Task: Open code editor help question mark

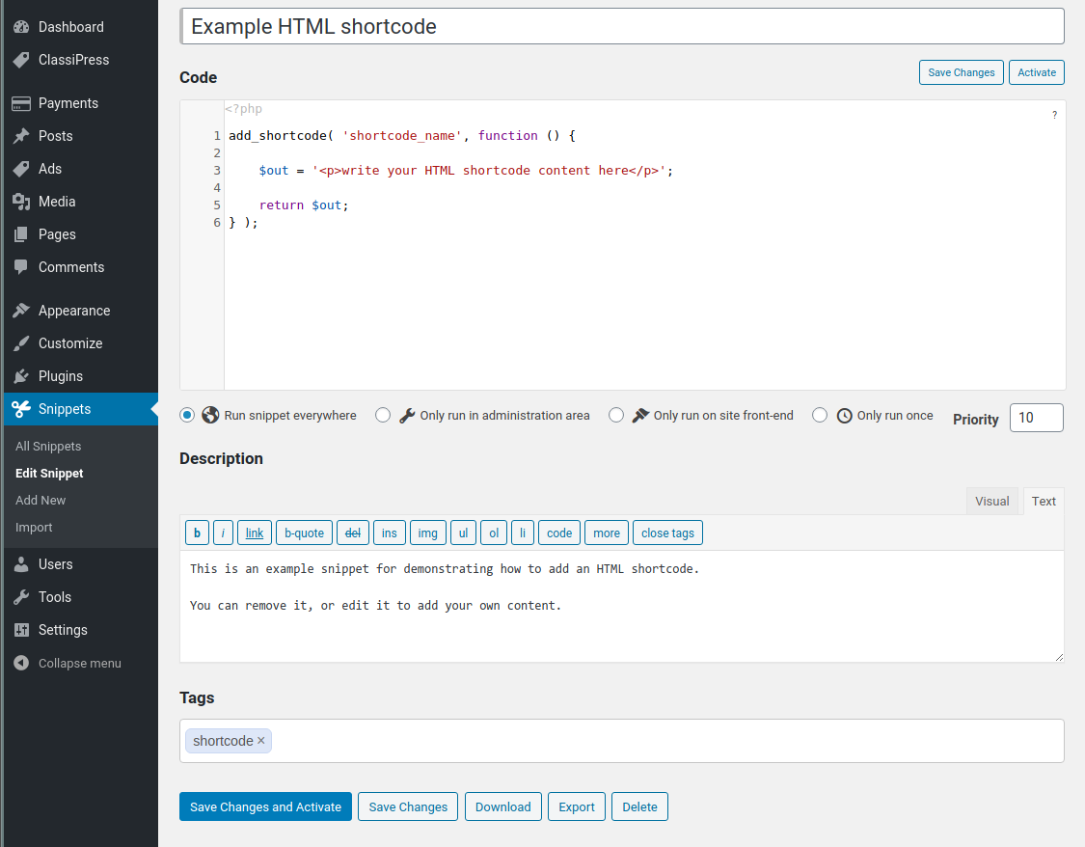Action: (x=1054, y=116)
